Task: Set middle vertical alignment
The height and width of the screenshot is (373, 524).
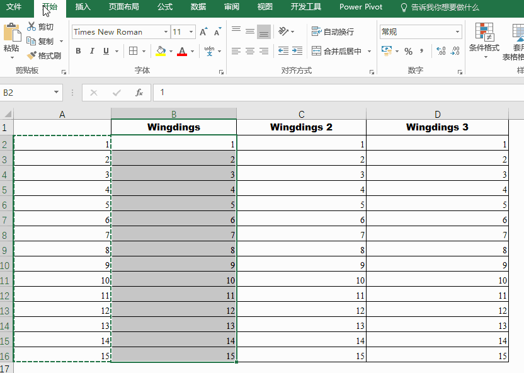Action: [x=249, y=32]
